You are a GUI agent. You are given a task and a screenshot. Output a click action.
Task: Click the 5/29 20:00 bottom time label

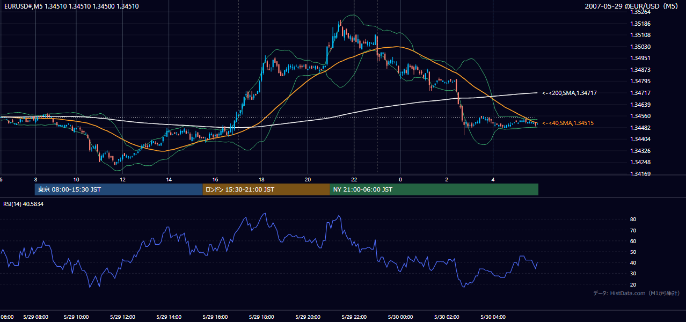308,317
